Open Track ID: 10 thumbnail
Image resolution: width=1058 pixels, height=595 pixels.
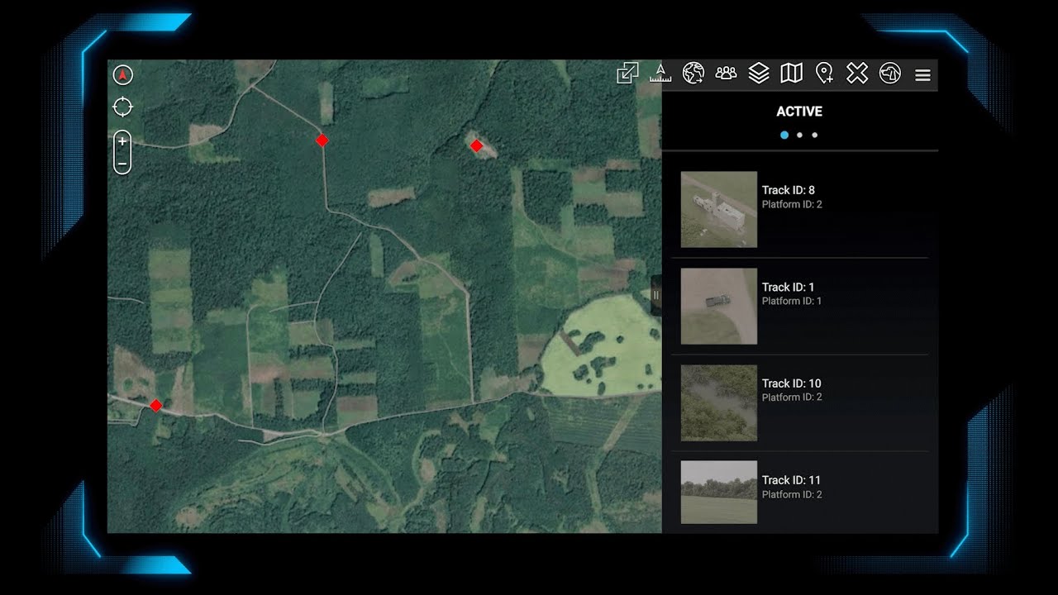(x=719, y=402)
